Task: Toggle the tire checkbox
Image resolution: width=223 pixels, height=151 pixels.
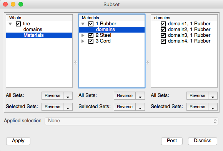Action: 18,24
